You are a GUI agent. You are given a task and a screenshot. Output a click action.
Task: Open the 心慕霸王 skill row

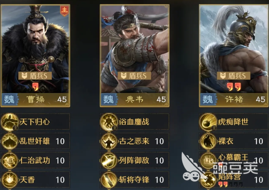click(x=234, y=161)
